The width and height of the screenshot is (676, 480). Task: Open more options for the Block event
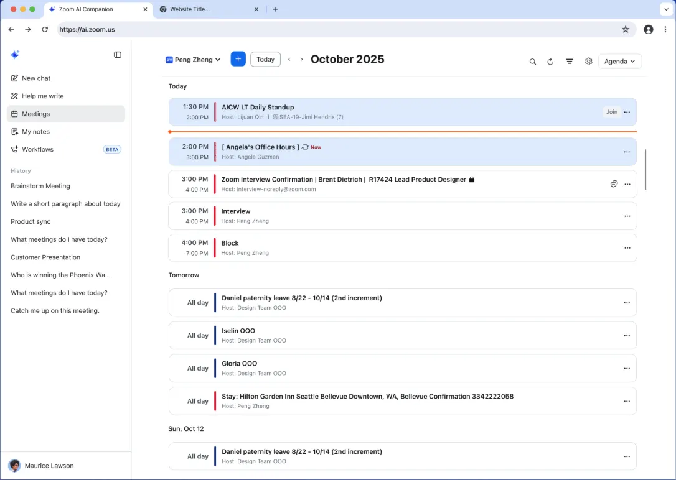click(x=627, y=247)
